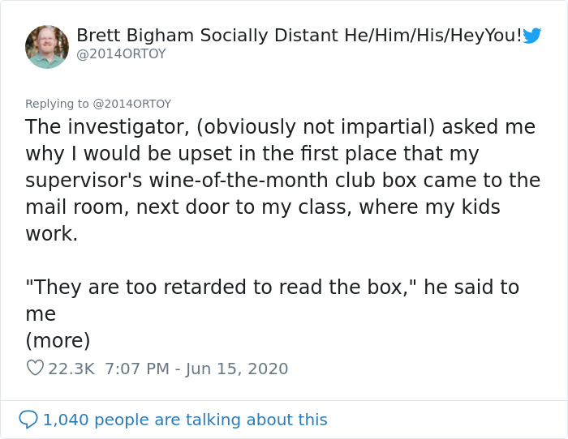Click the 'Replying to' label
This screenshot has width=568, height=439.
point(58,104)
